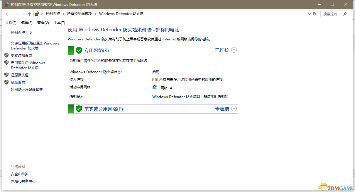The image size is (355, 192).
Task: Open the 查看(V) menu
Action: point(43,23)
